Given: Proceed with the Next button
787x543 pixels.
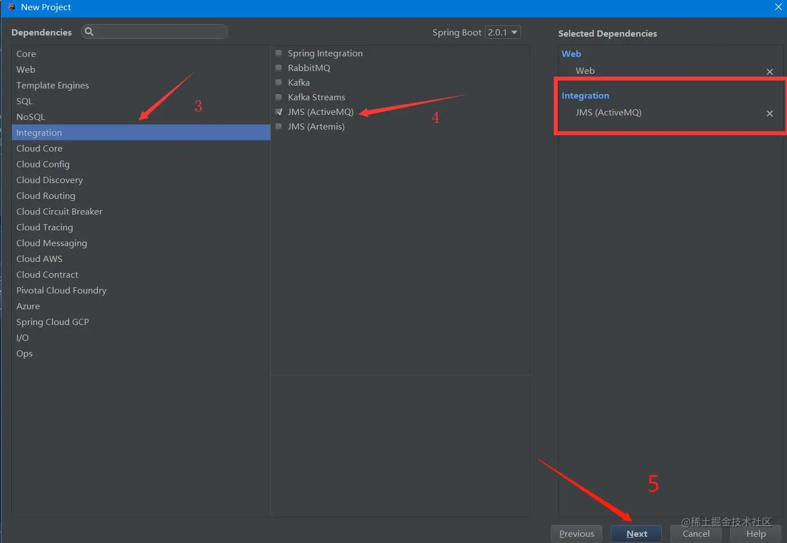Looking at the screenshot, I should point(636,533).
